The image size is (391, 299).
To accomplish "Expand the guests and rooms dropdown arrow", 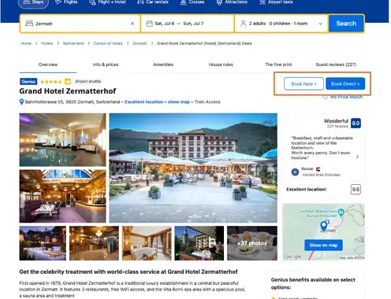I will click(x=321, y=24).
